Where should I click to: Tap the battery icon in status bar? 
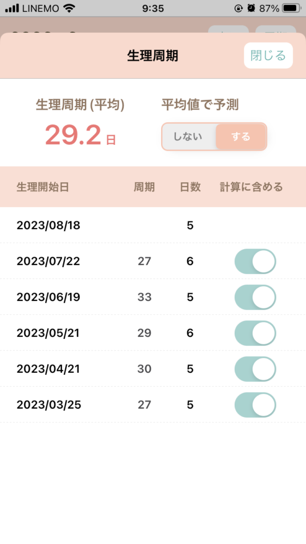[291, 8]
